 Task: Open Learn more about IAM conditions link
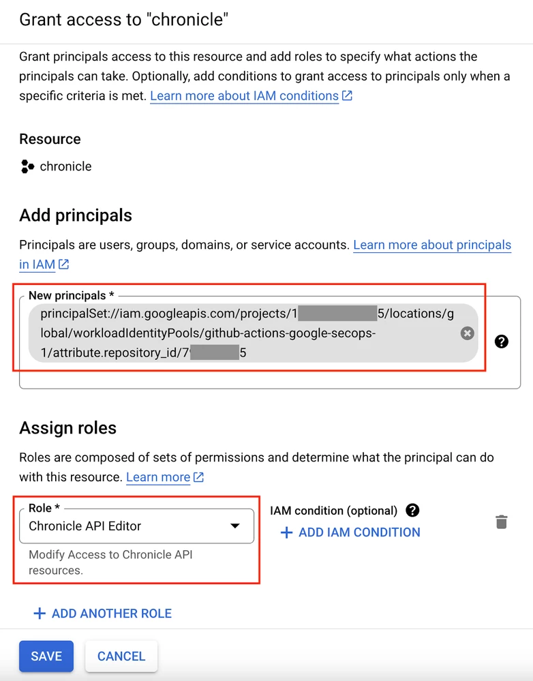click(x=244, y=95)
